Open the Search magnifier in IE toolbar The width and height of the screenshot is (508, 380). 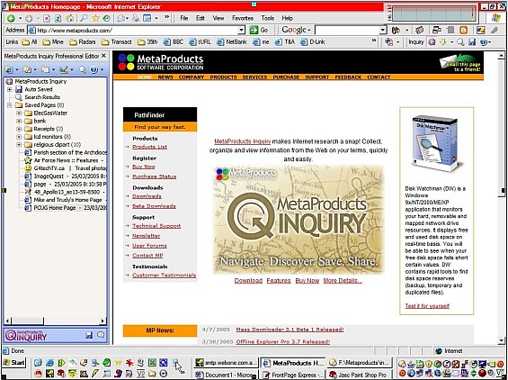pyautogui.click(x=84, y=18)
